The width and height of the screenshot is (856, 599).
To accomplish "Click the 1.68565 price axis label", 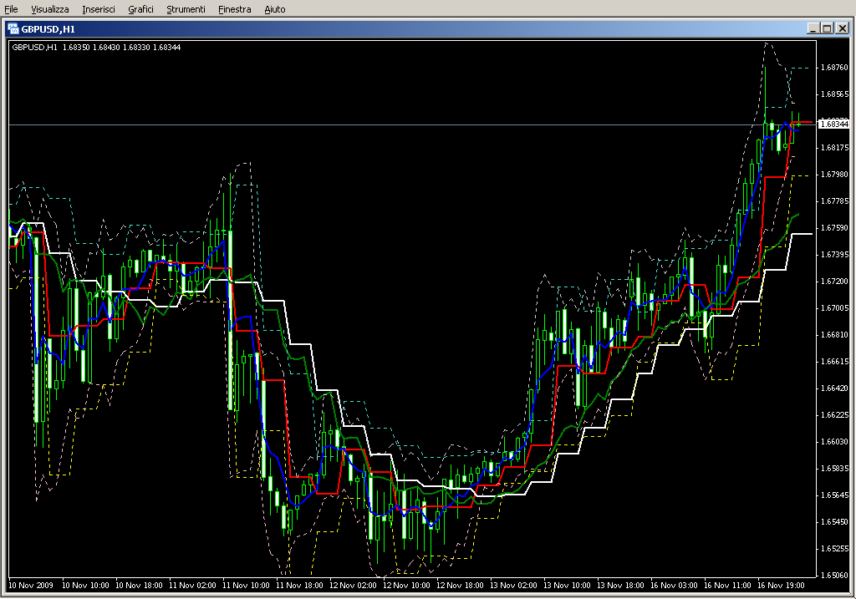I will tap(835, 94).
